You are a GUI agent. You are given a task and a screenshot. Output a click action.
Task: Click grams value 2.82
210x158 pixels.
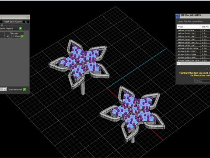click(x=204, y=30)
